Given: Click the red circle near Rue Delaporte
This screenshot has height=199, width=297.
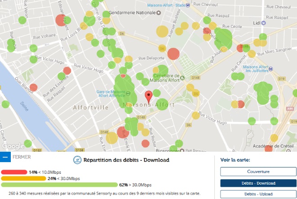Looking at the screenshot, I should pyautogui.click(x=173, y=53).
